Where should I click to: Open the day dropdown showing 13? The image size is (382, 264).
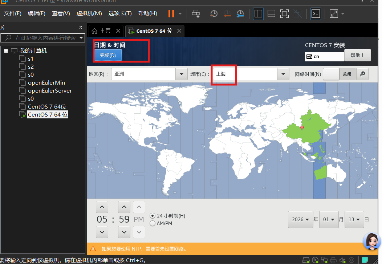pos(354,219)
